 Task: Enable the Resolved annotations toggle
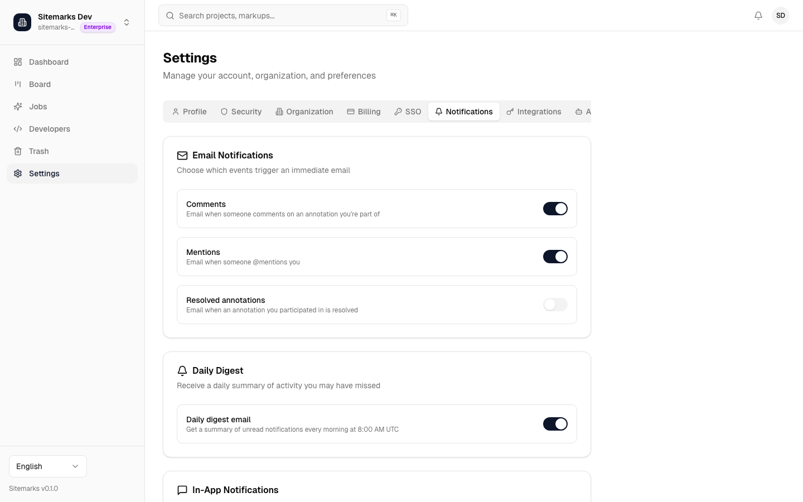click(x=555, y=305)
